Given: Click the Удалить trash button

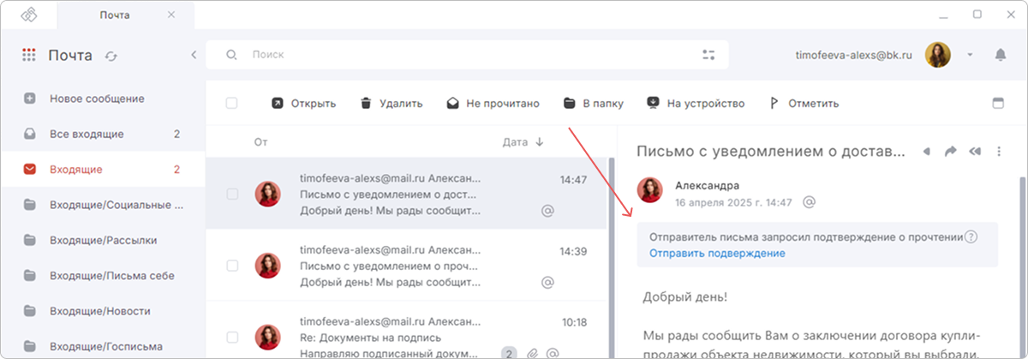Looking at the screenshot, I should tap(391, 104).
